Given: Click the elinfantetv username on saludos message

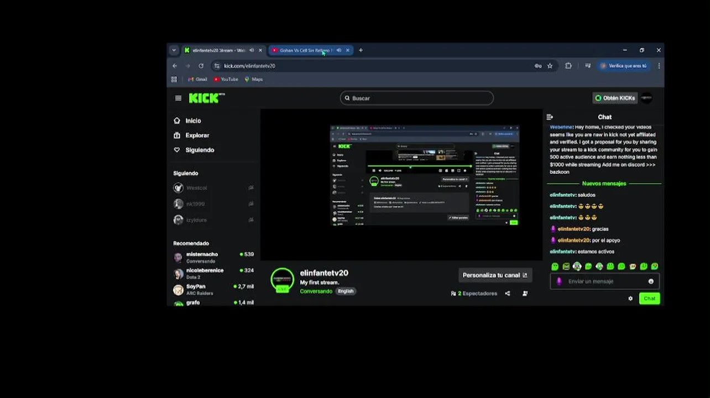Looking at the screenshot, I should click(562, 195).
